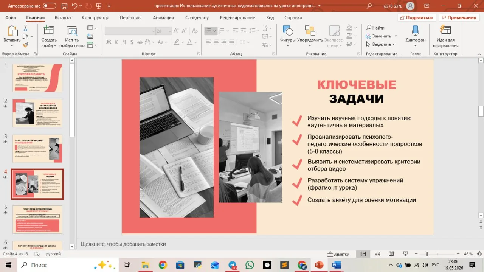Click the Share button

(417, 17)
